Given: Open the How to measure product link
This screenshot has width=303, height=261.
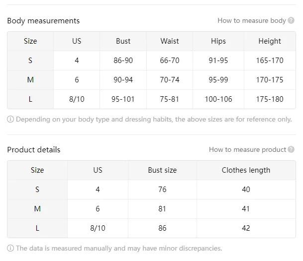Looking at the screenshot, I should point(247,149).
